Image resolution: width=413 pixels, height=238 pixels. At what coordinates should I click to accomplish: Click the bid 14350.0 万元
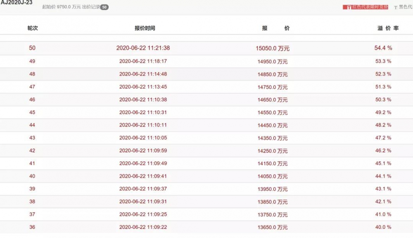(x=273, y=138)
